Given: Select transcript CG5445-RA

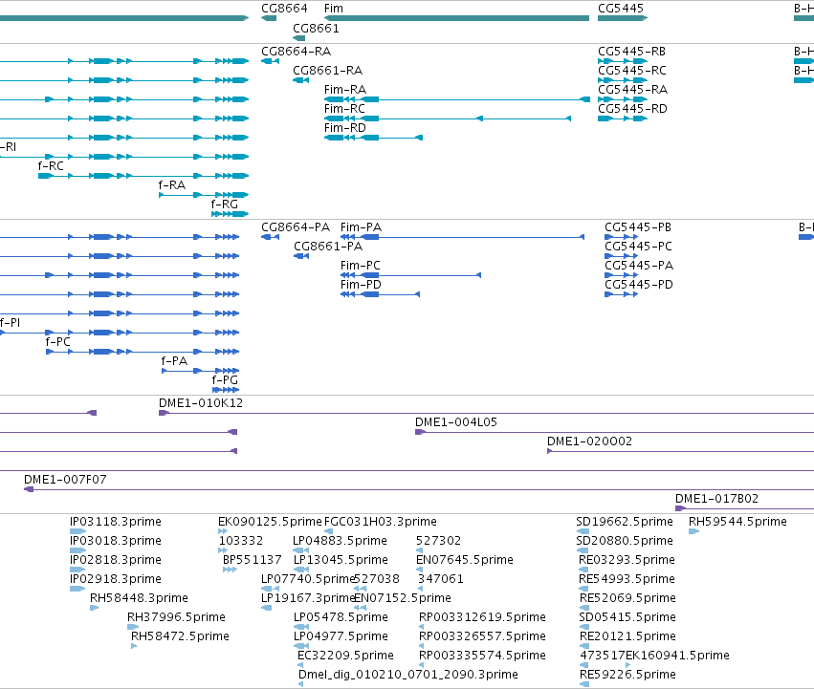Looking at the screenshot, I should coord(633,90).
